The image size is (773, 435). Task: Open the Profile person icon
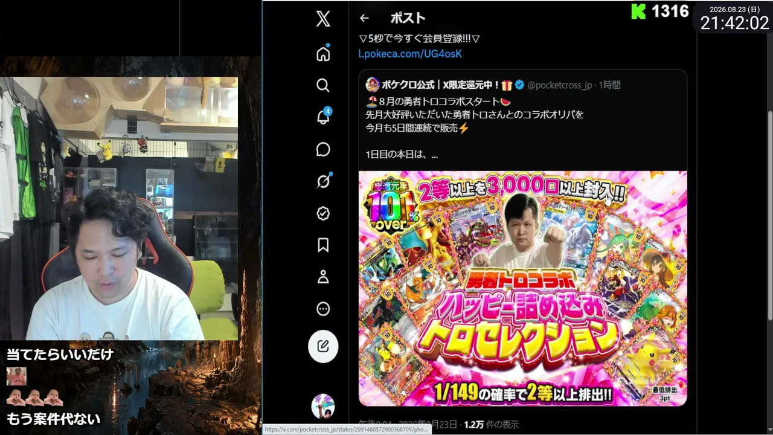[323, 277]
